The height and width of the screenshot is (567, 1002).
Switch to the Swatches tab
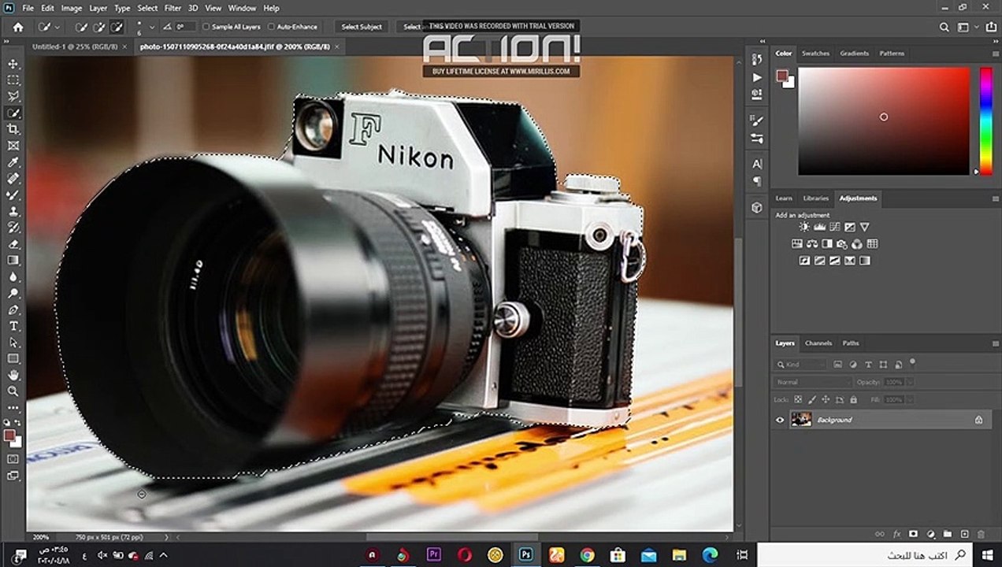point(815,54)
